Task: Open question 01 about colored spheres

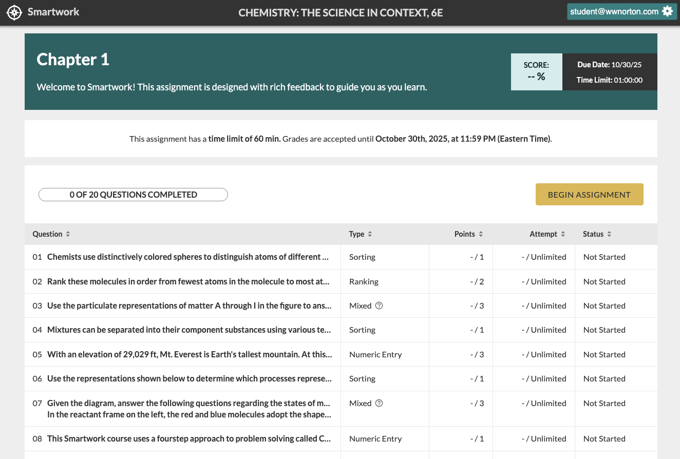Action: coord(187,257)
